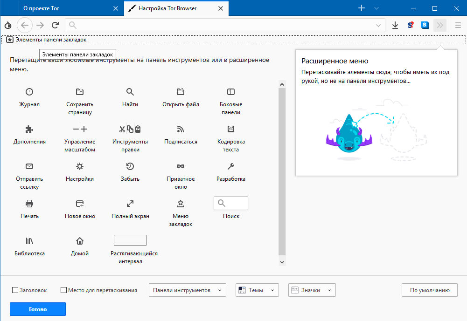Open a new tab with plus button
Image resolution: width=467 pixels, height=321 pixels.
[x=361, y=8]
